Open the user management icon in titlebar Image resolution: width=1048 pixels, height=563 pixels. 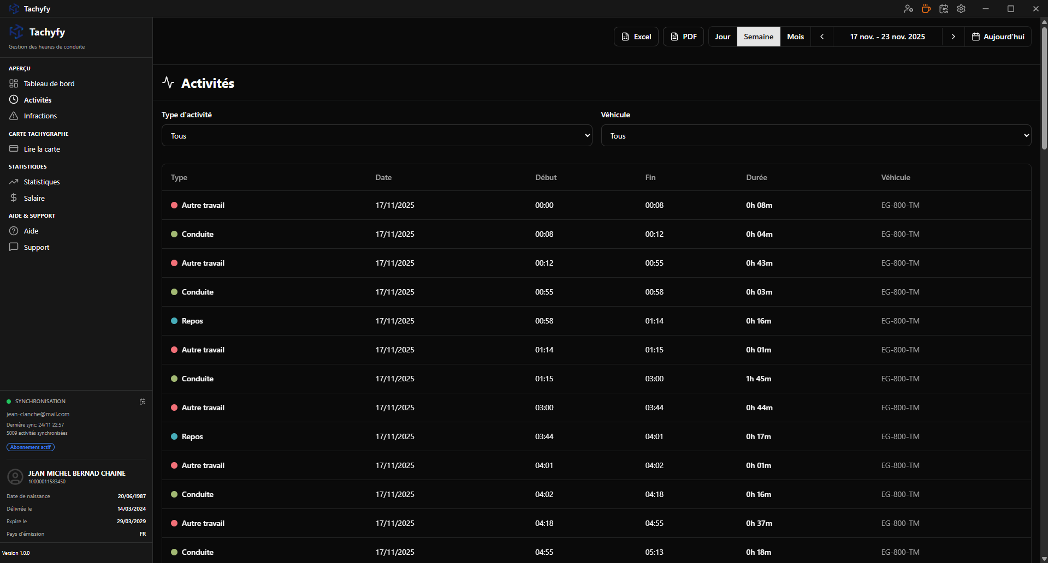(908, 9)
